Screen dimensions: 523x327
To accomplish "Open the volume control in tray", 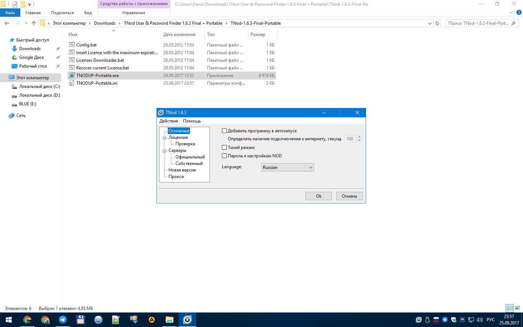I will point(480,320).
